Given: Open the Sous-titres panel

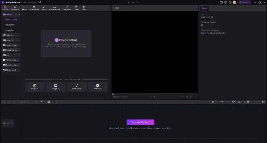Looking at the screenshot, I should pyautogui.click(x=34, y=8).
